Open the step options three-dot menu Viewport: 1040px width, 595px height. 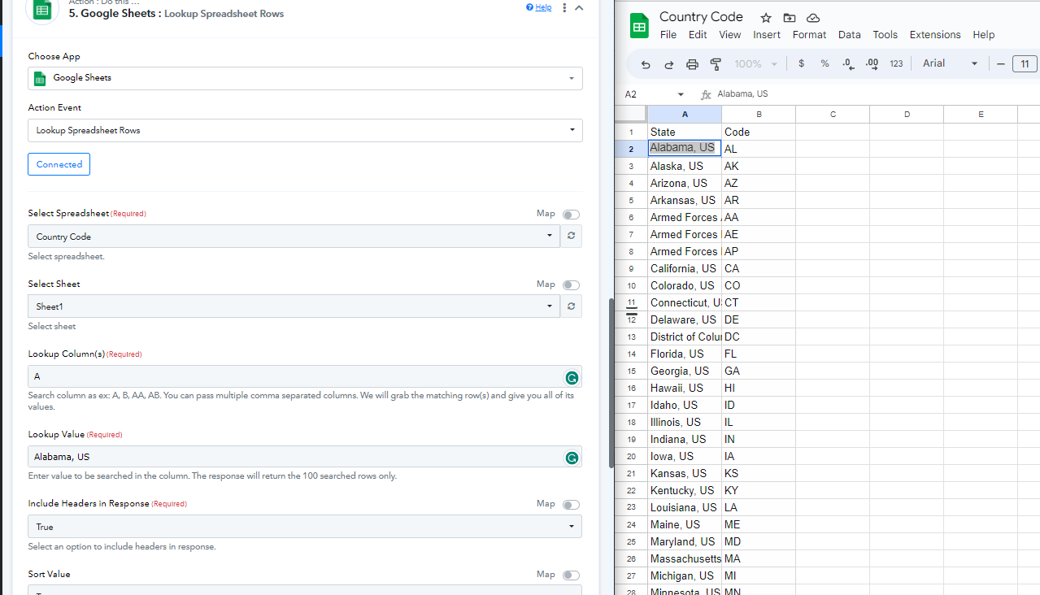[x=564, y=8]
